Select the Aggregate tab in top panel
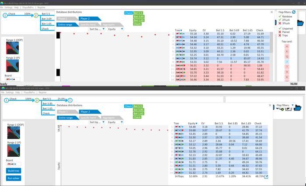This screenshot has height=186, width=306. [x=112, y=25]
